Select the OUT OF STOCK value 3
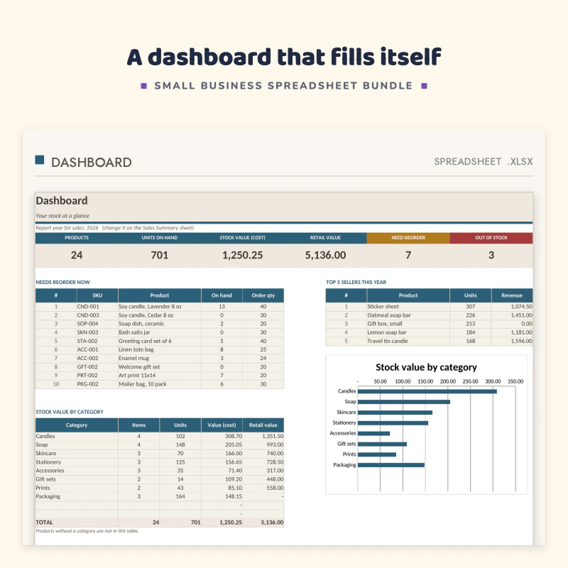The image size is (568, 568). (x=491, y=255)
